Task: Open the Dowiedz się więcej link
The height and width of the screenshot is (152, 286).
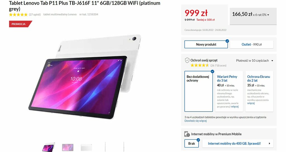Action: pos(196,121)
